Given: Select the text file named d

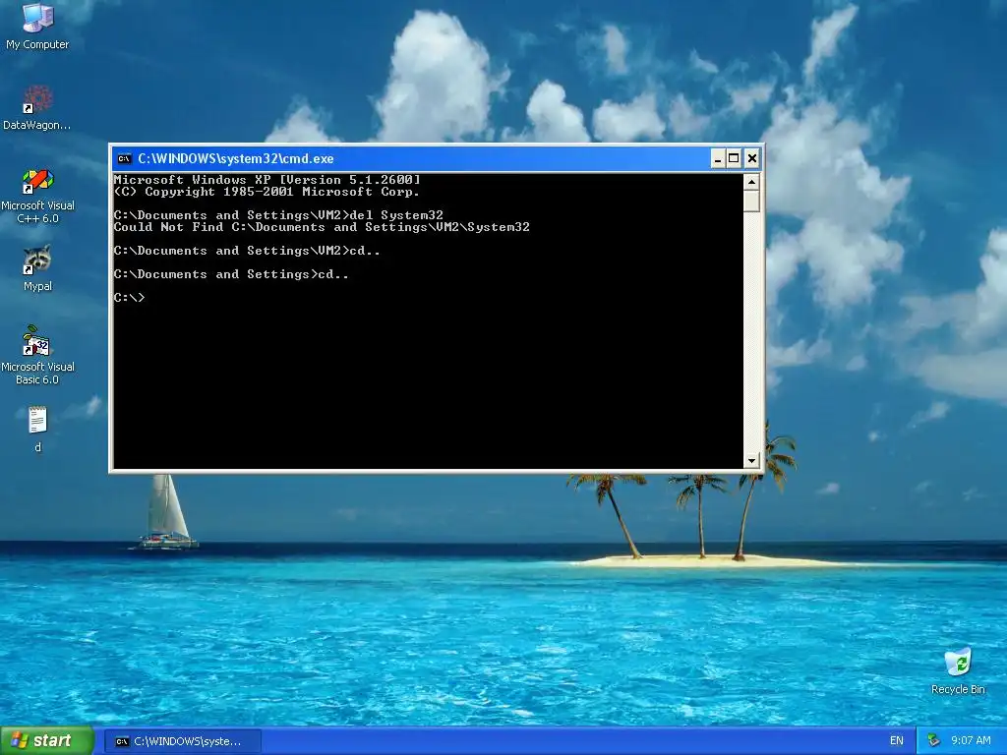Looking at the screenshot, I should pos(37,429).
